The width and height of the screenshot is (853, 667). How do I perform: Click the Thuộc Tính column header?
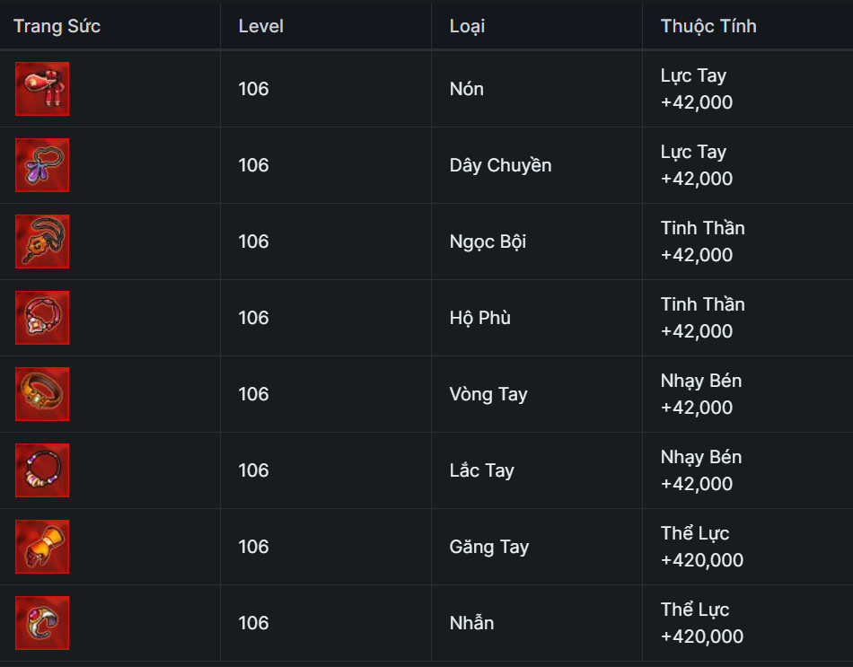pos(708,26)
